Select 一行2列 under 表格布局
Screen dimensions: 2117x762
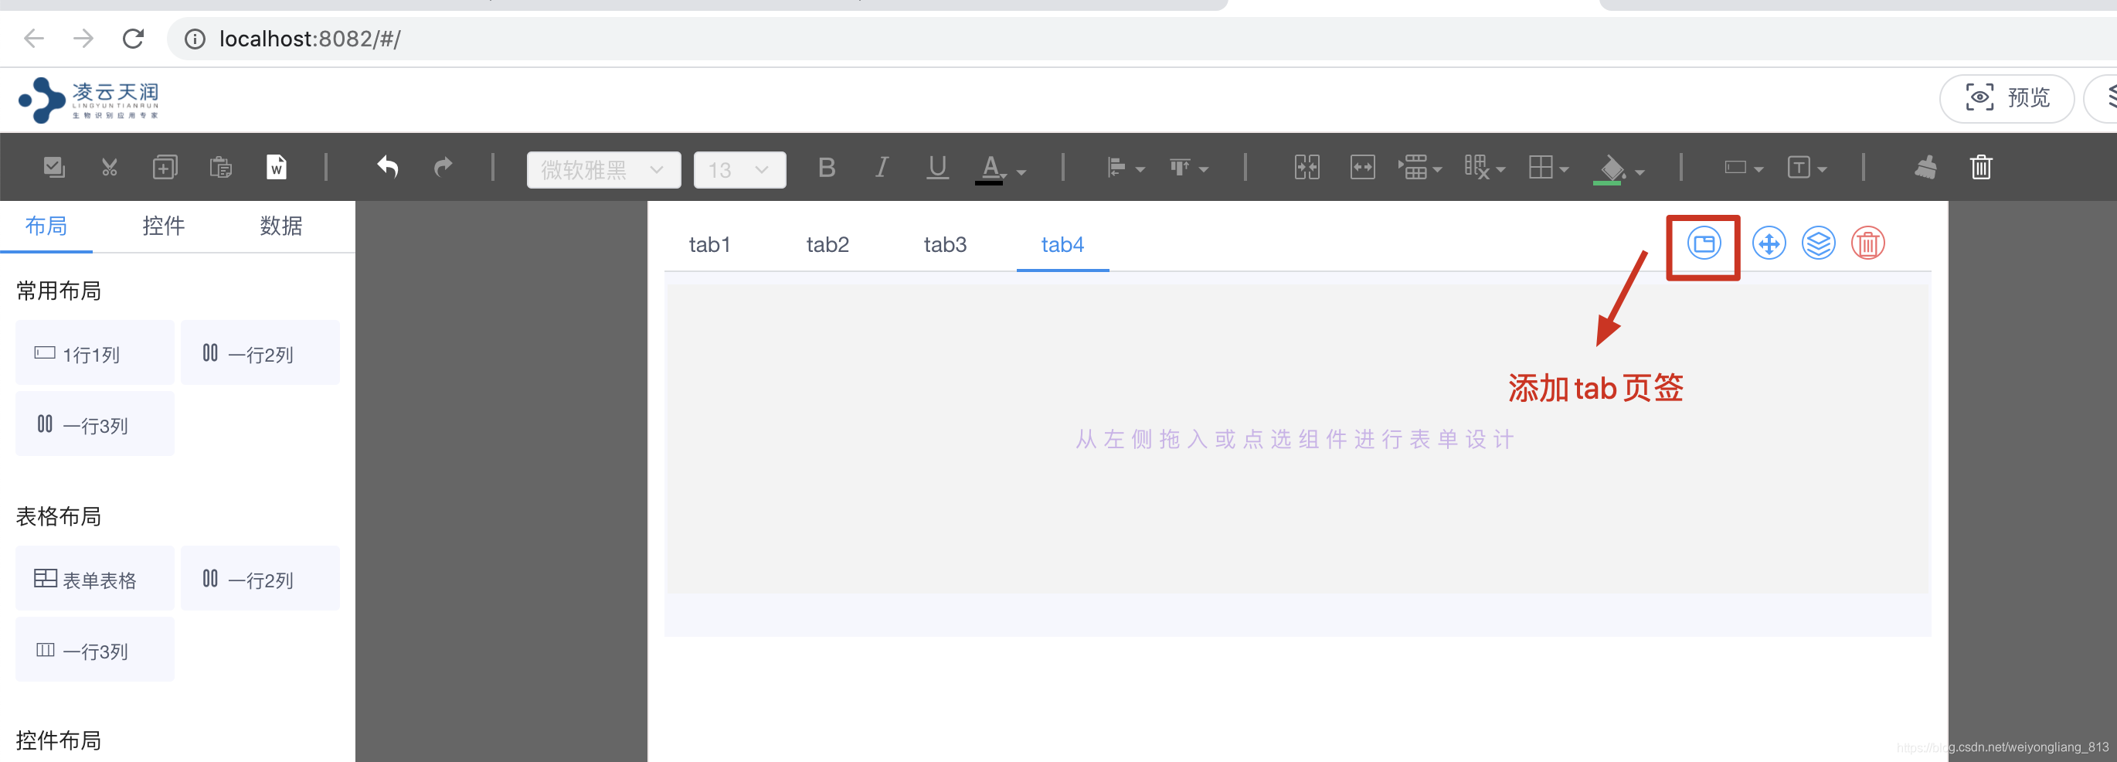pos(260,579)
